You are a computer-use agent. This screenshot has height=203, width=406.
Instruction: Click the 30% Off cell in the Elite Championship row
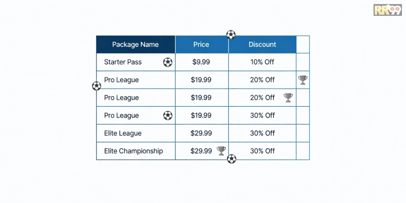click(262, 151)
